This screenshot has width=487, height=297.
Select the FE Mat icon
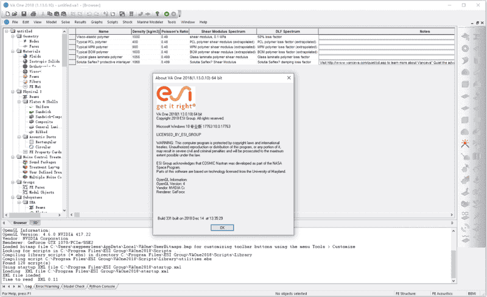point(25,86)
